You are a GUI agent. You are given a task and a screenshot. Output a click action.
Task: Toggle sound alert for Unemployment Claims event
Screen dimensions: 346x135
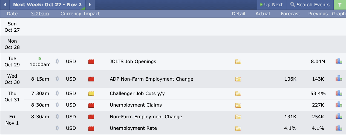tap(57, 105)
